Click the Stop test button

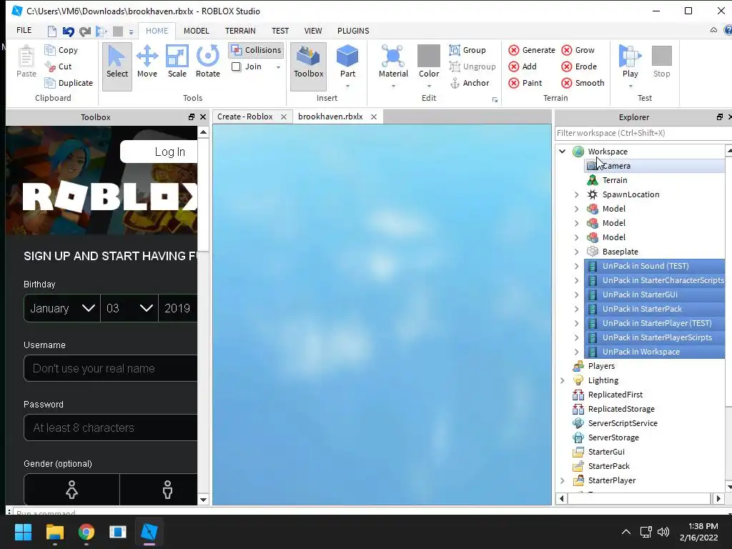click(661, 62)
